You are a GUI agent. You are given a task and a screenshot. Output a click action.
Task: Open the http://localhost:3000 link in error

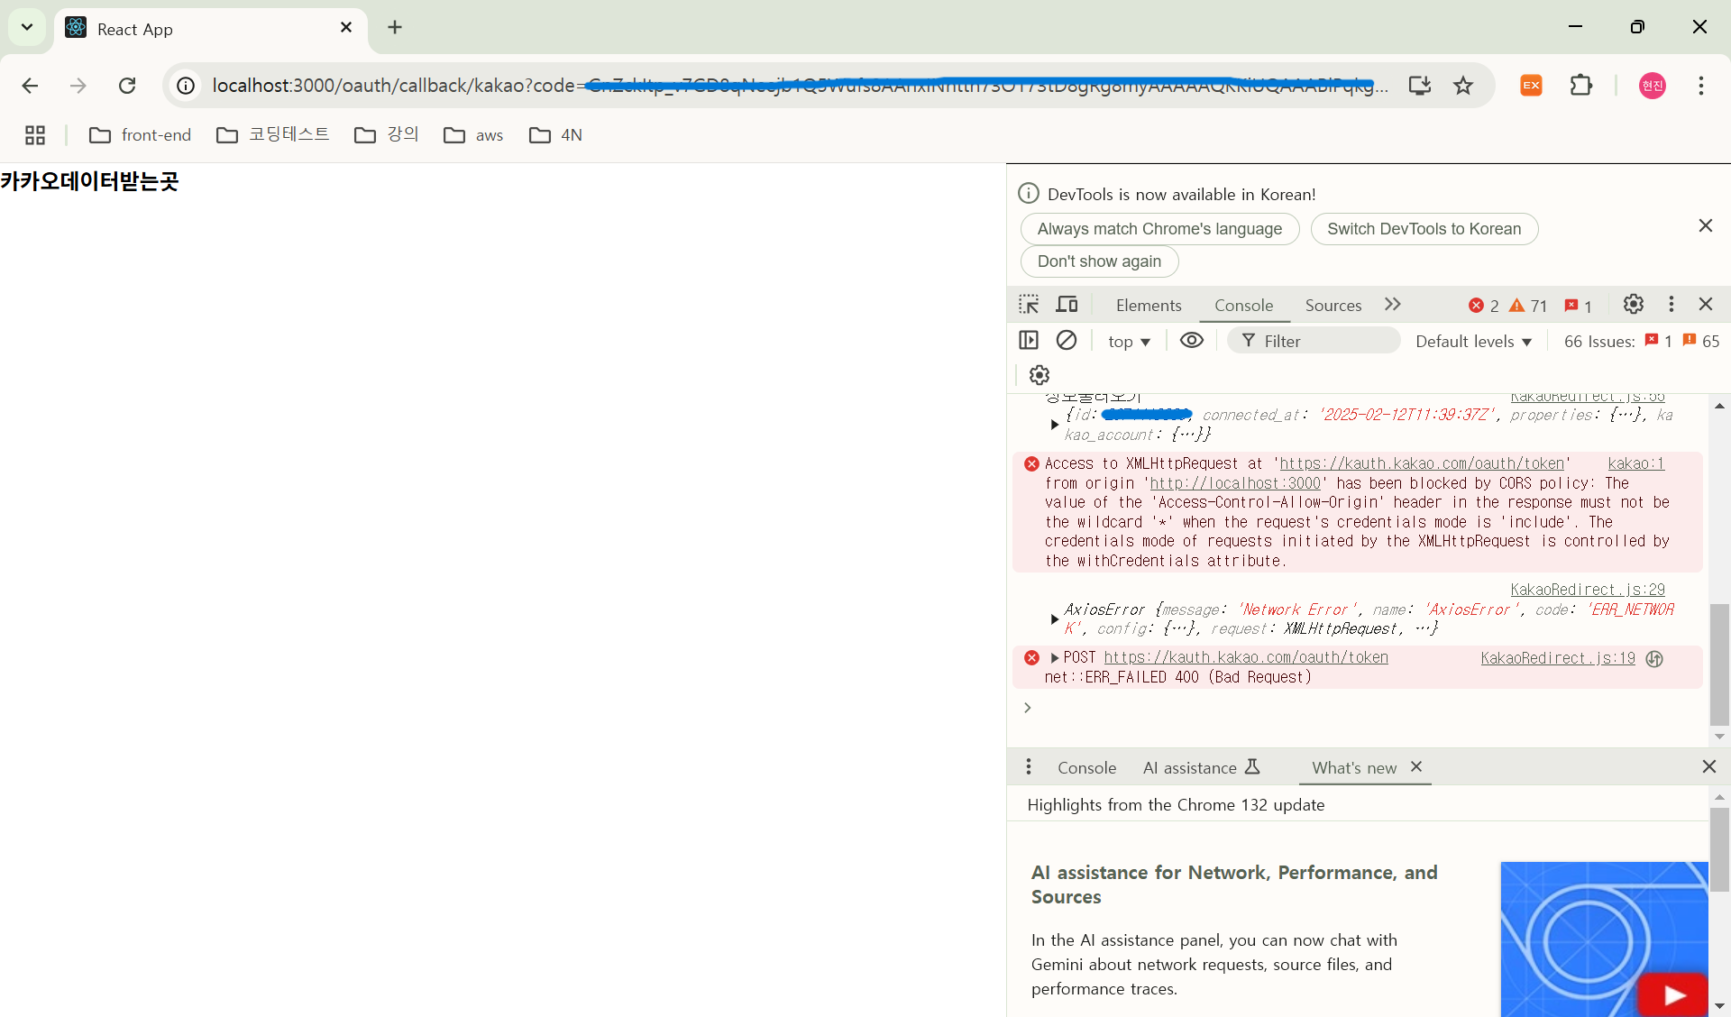[1235, 483]
